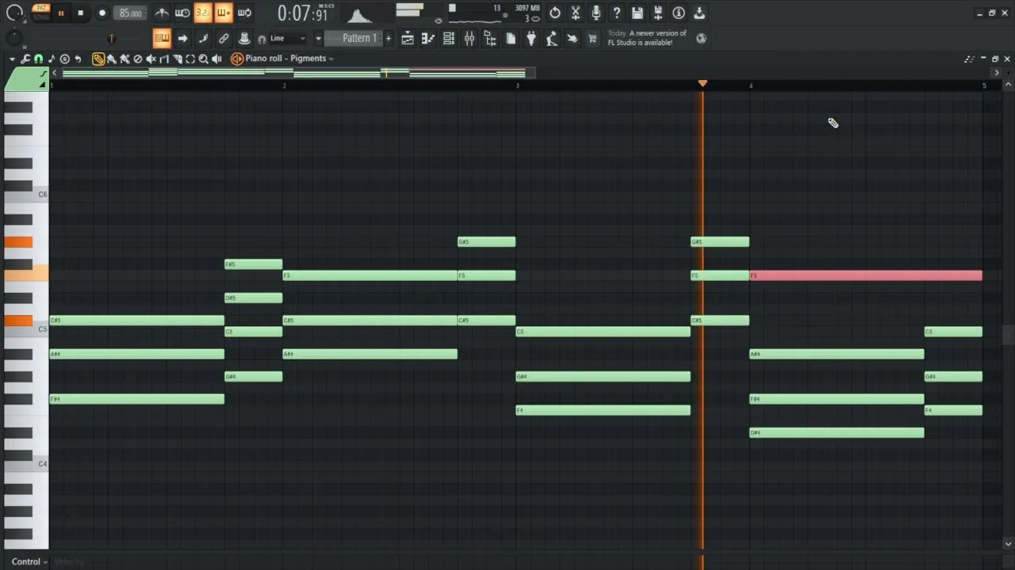The image size is (1015, 570).
Task: Select the Delete tool in piano roll toolbar
Action: [138, 59]
